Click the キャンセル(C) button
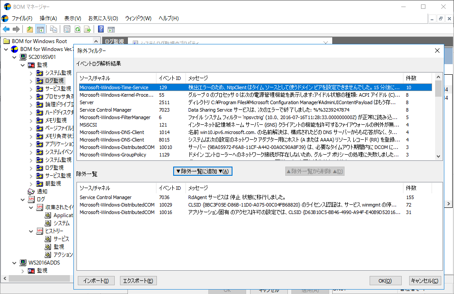Viewport: 454px width, 294px height. click(425, 280)
